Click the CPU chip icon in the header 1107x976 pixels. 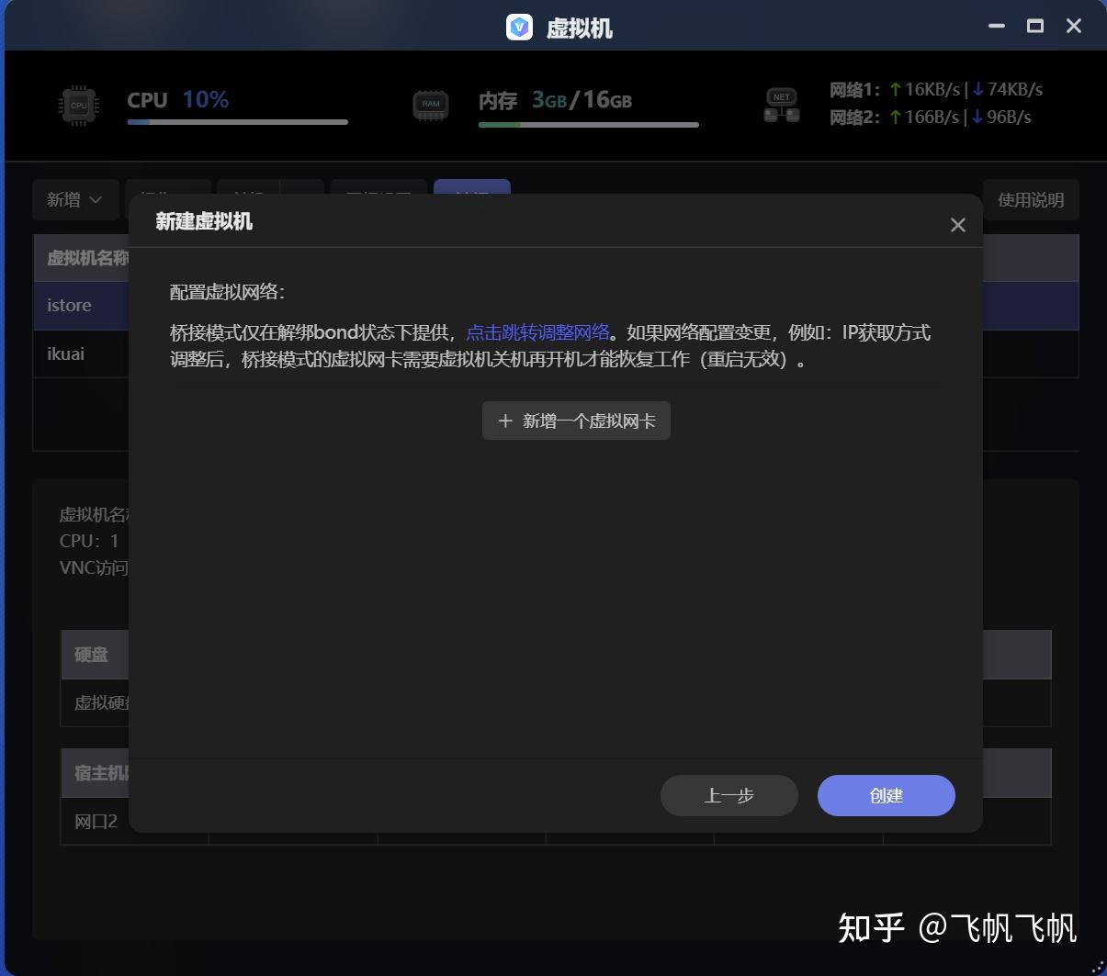coord(78,104)
